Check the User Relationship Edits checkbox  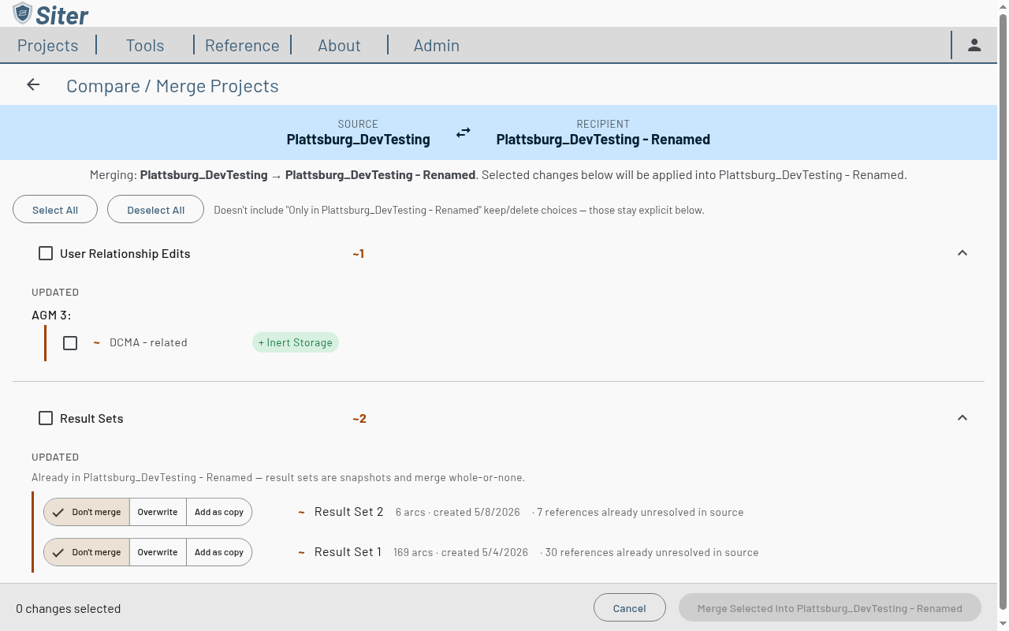click(46, 253)
